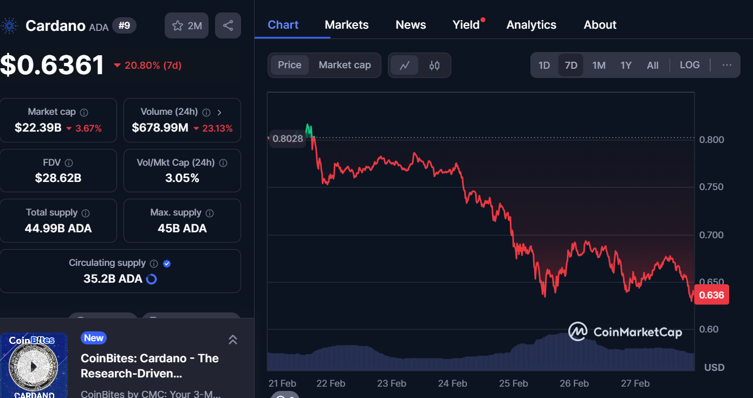Expand the CoinBites banner double chevron

click(x=233, y=340)
